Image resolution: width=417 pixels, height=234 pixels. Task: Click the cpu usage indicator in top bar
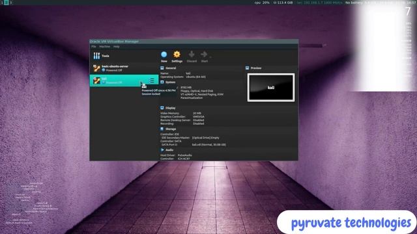tap(262, 3)
